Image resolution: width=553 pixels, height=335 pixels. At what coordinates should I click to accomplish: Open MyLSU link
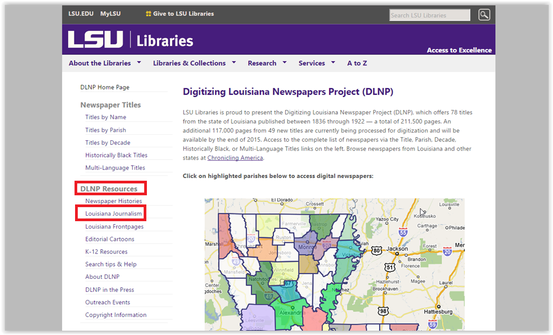tap(110, 13)
